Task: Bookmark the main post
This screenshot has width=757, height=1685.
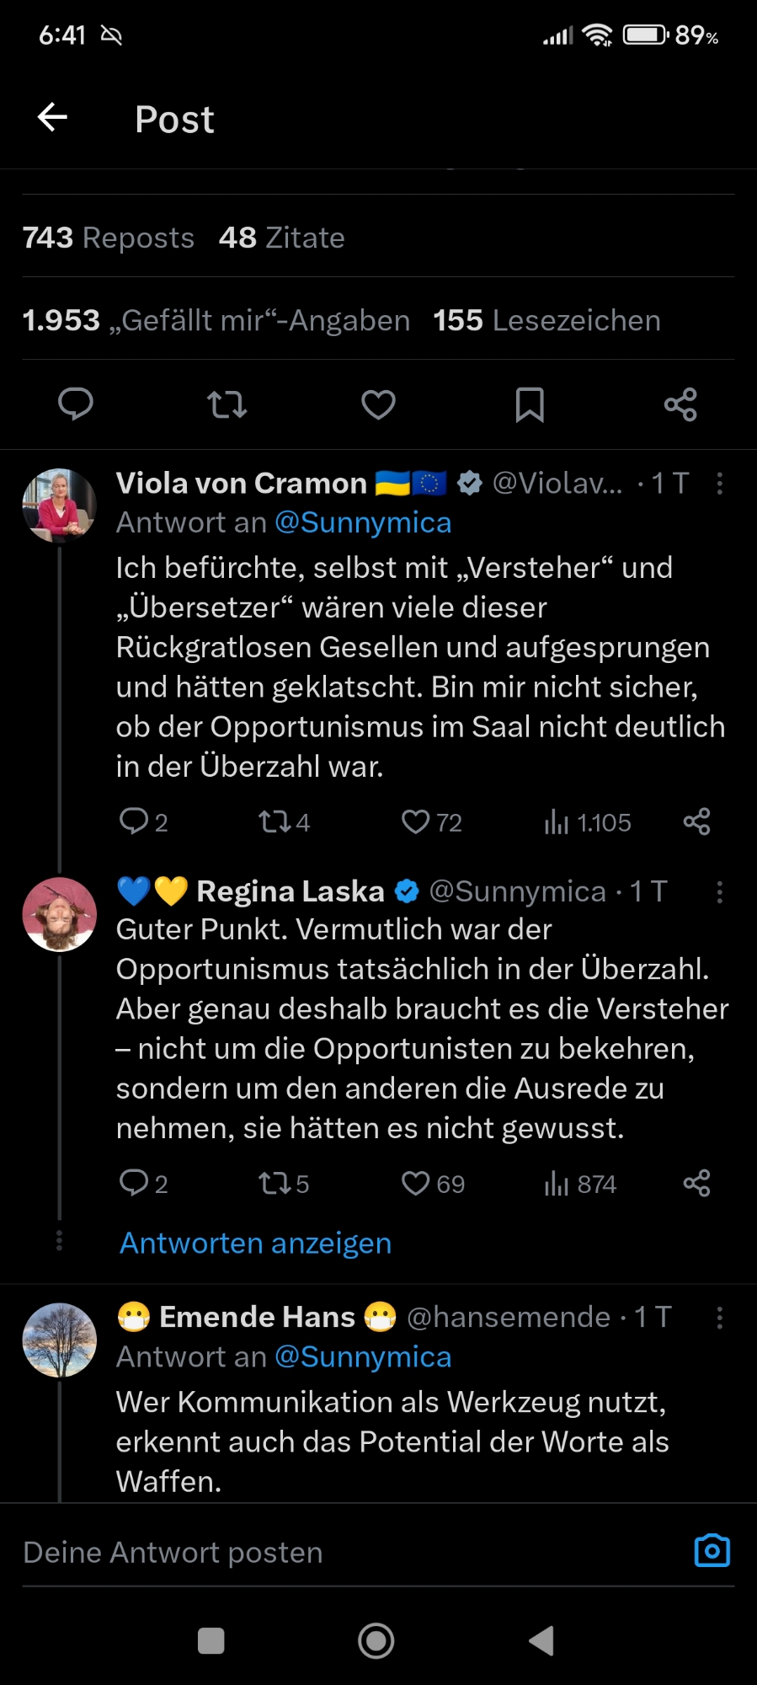Action: [x=530, y=405]
